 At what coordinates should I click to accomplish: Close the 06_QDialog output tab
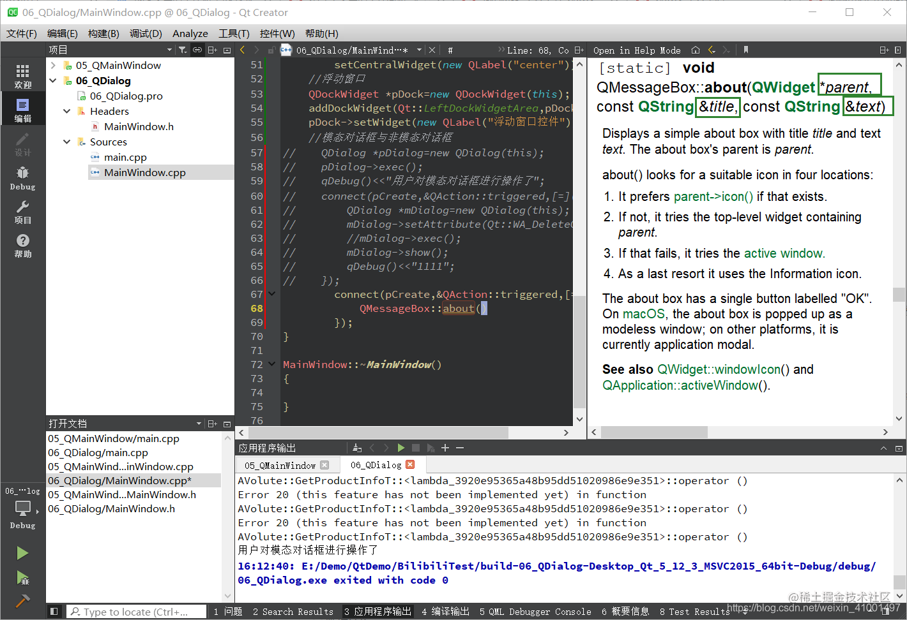[410, 465]
